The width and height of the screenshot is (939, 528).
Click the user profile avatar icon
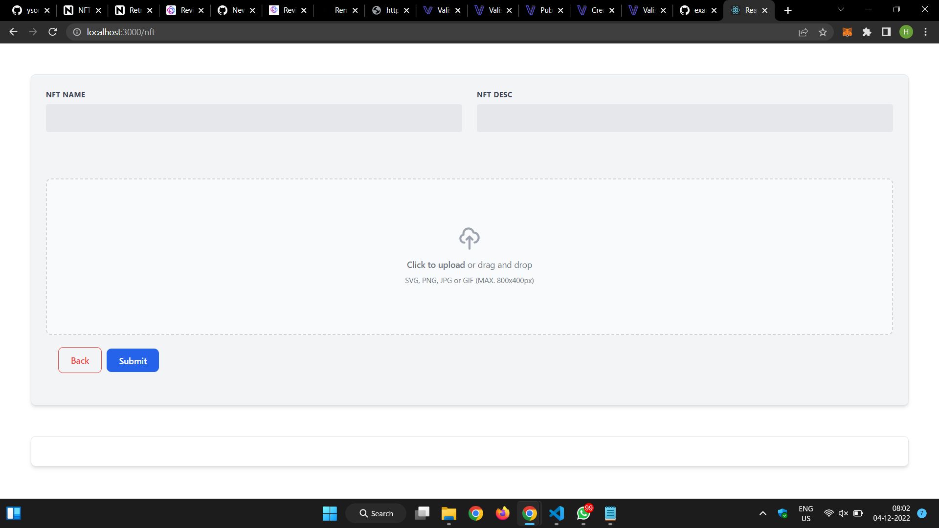[906, 32]
